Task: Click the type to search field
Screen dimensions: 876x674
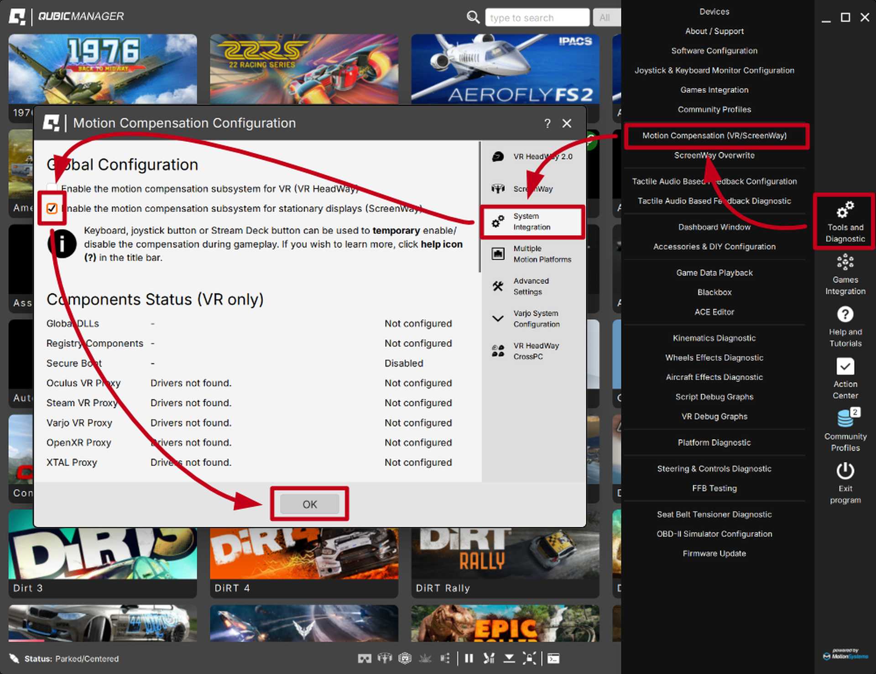Action: point(537,18)
